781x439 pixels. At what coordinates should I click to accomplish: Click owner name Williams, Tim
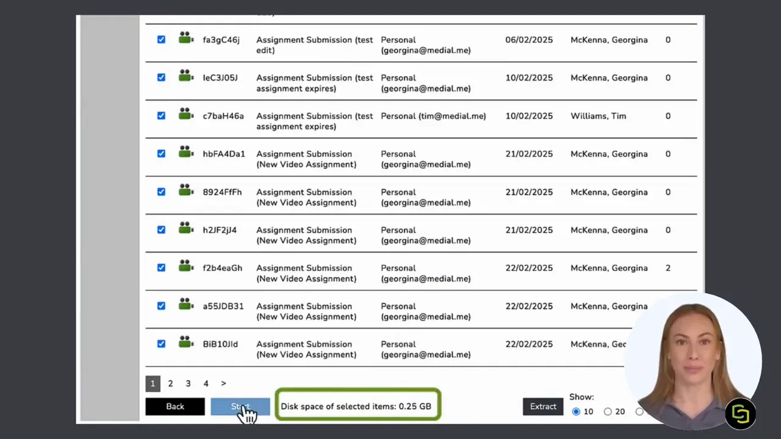[598, 116]
